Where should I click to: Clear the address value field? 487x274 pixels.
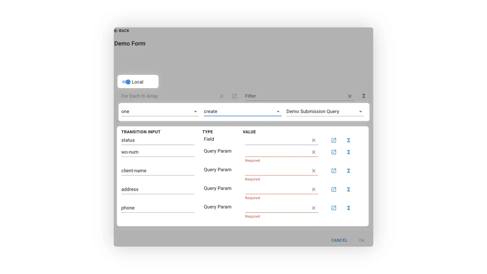(314, 189)
